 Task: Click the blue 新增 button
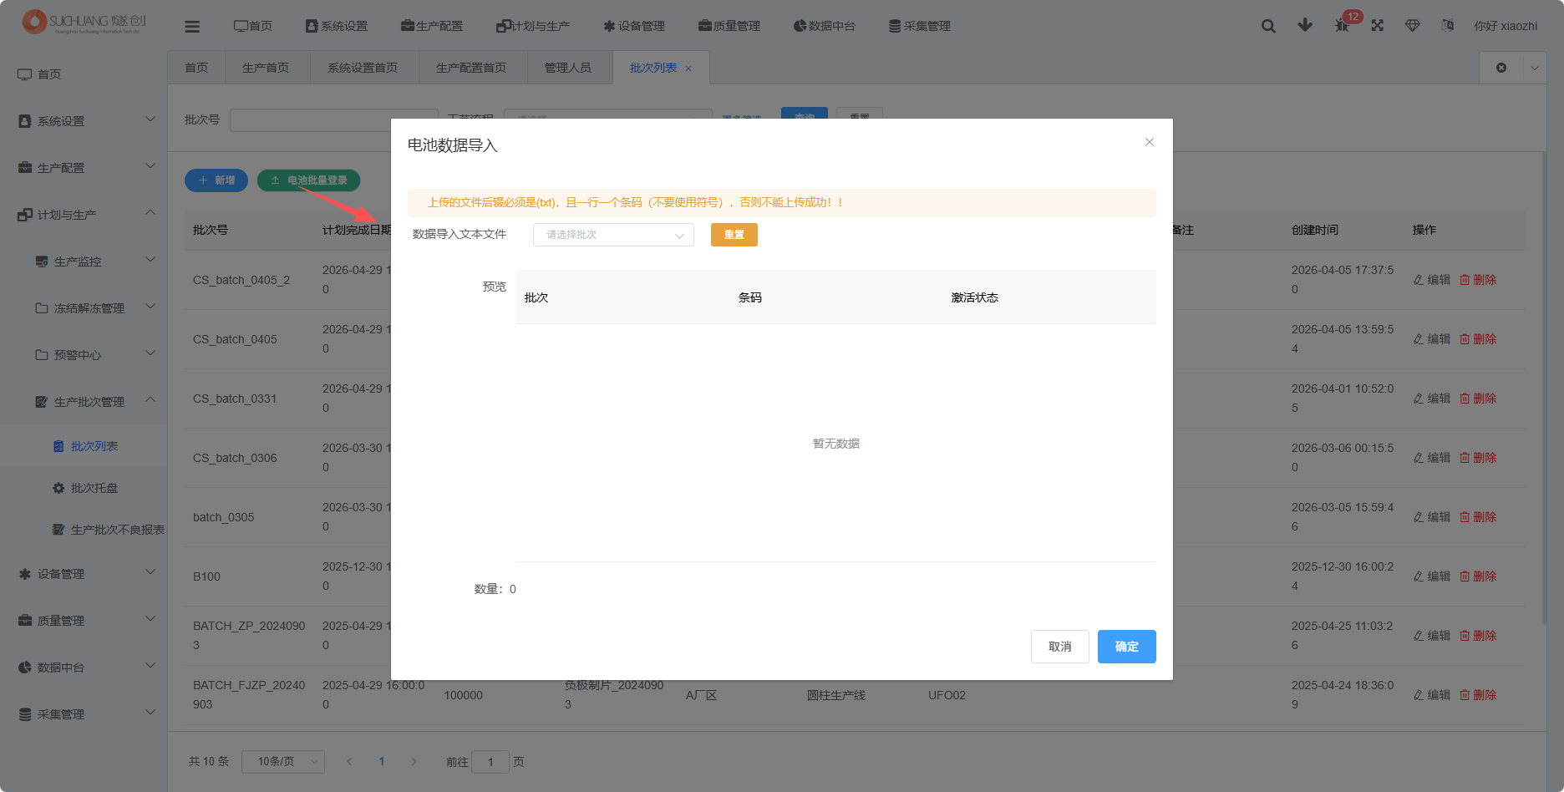(x=216, y=180)
